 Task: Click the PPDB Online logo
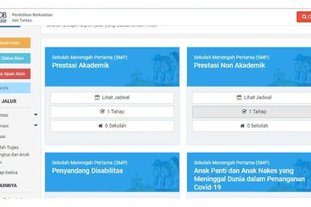click(x=4, y=16)
